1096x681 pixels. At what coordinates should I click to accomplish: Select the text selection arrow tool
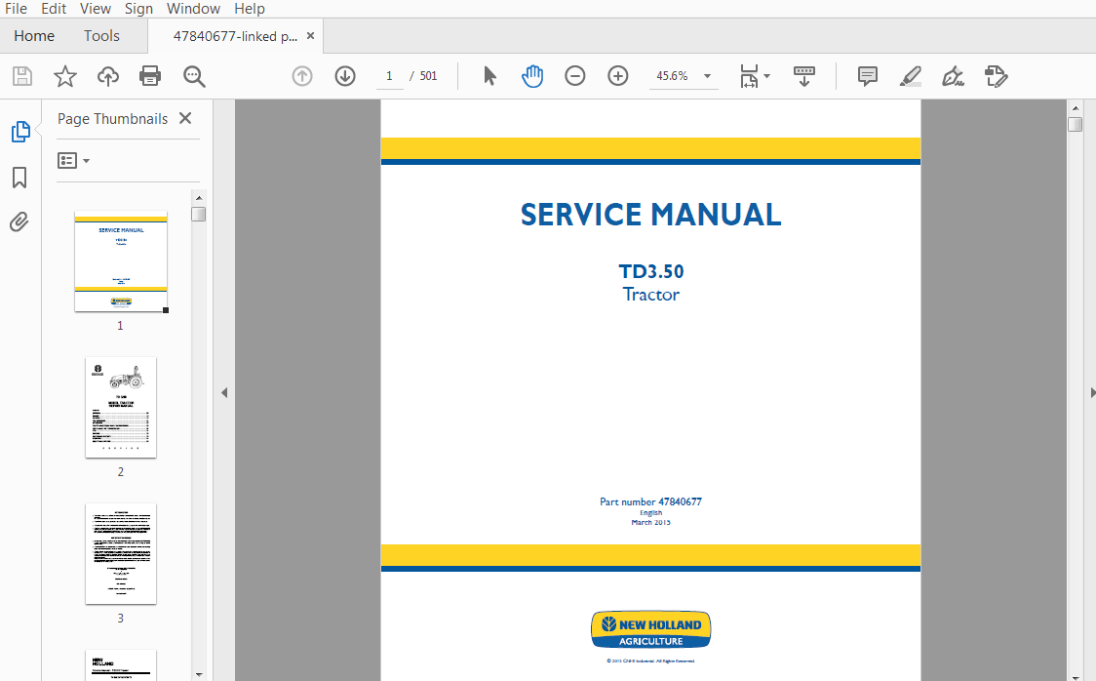tap(489, 75)
